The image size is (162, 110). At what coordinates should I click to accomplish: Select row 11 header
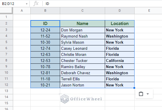[x=6, y=79]
